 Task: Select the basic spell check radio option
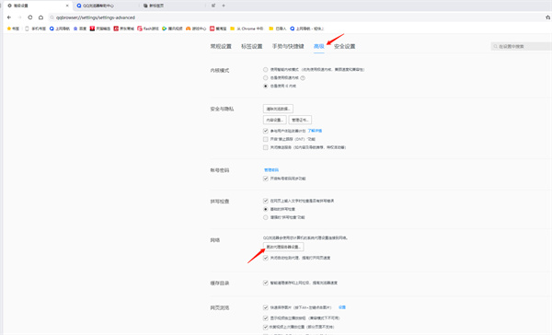(266, 209)
